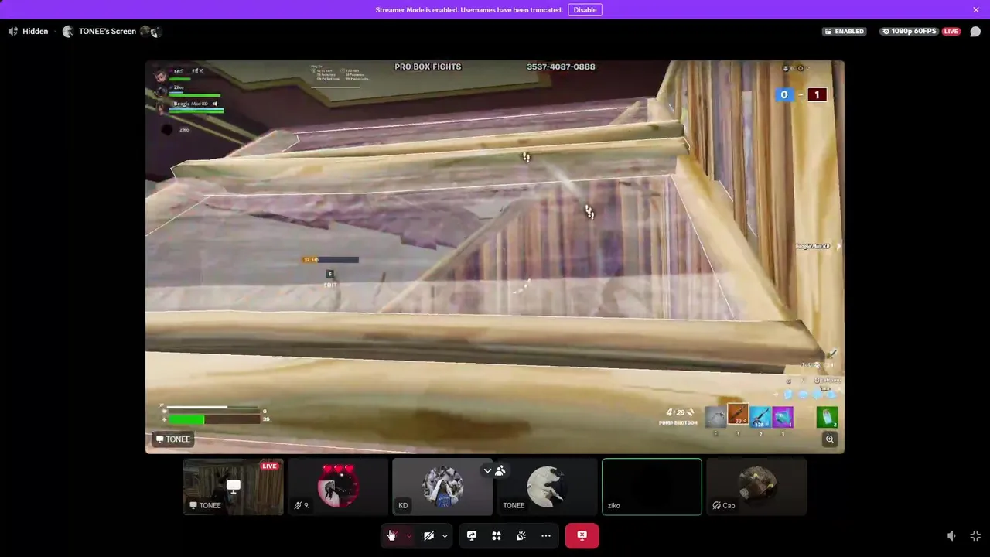Screen dimensions: 990x557
Task: Select the KD participant tile
Action: click(442, 487)
